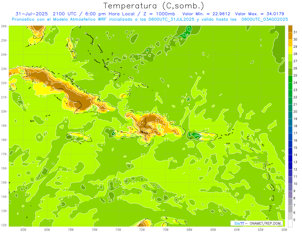Click the "Valor Max. = 34.0179" text
Image resolution: width=302 pixels, height=233 pixels.
coord(259,14)
